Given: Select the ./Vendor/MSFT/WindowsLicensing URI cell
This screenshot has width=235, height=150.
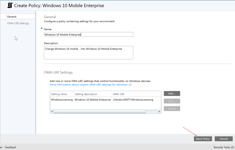Looking at the screenshot, I should tap(133, 100).
